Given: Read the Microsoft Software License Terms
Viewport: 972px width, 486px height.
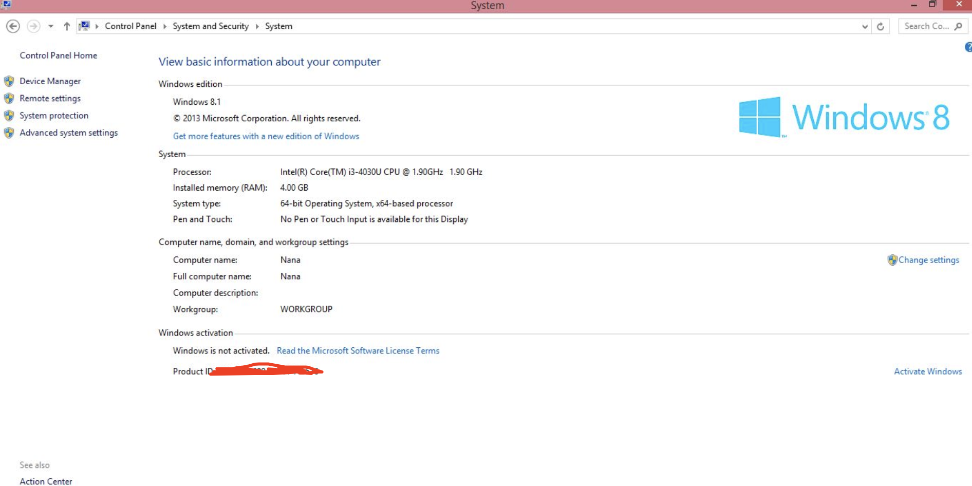Looking at the screenshot, I should tap(358, 351).
